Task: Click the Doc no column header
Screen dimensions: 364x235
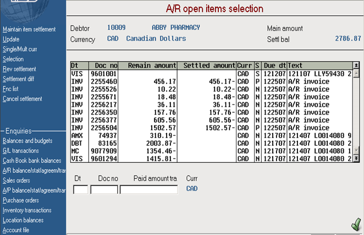Action: [x=103, y=65]
